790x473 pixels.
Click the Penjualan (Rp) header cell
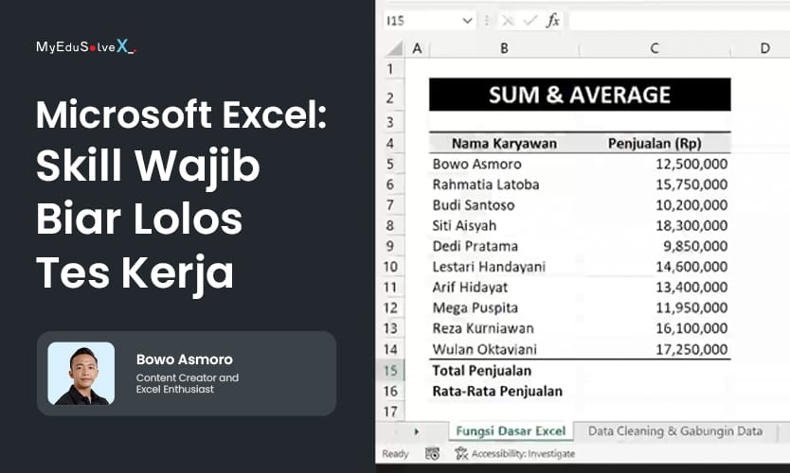655,144
